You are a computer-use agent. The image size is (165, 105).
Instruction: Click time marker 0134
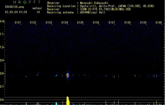[65, 23]
